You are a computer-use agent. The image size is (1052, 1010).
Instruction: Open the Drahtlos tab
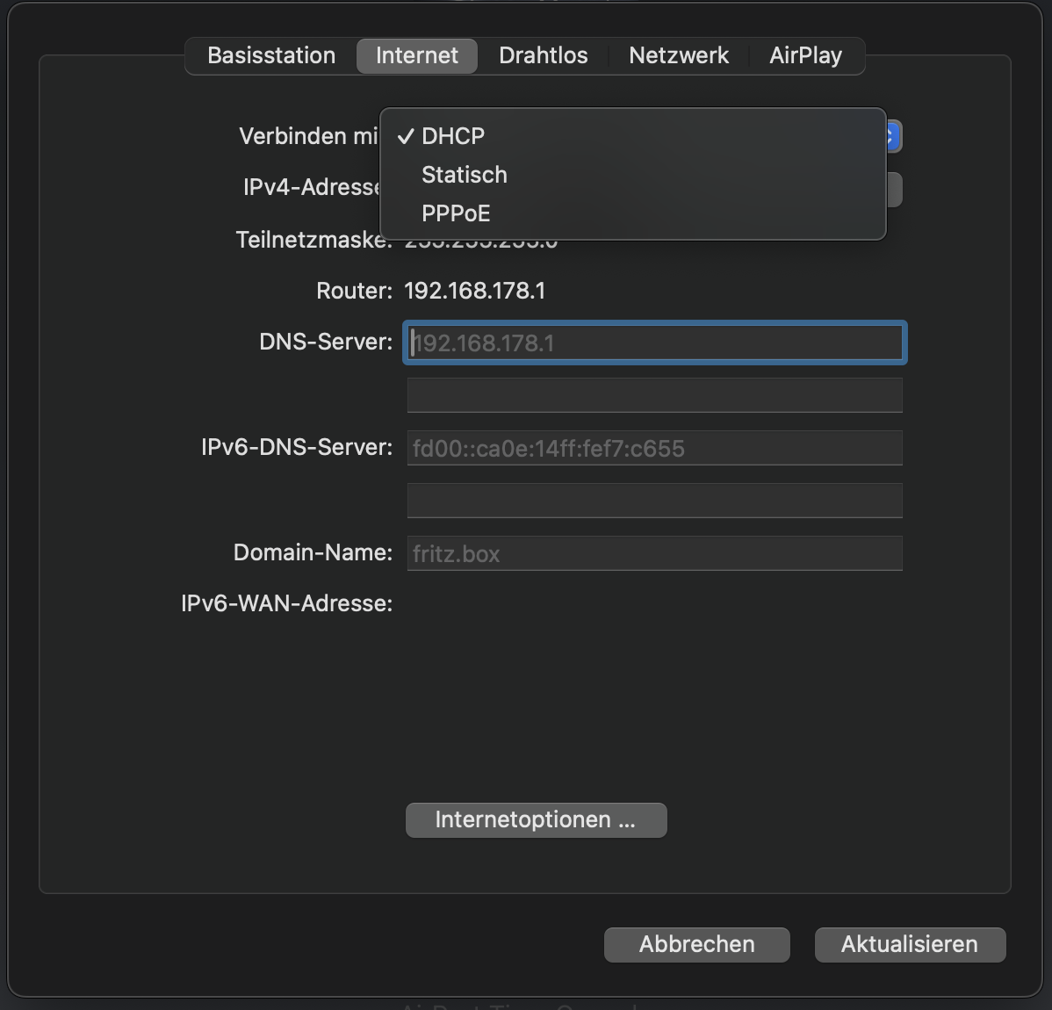coord(543,55)
